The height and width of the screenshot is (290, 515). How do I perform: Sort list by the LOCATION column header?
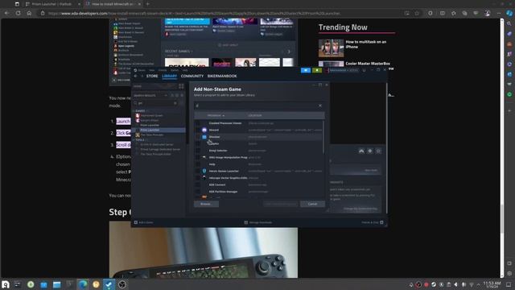point(255,115)
